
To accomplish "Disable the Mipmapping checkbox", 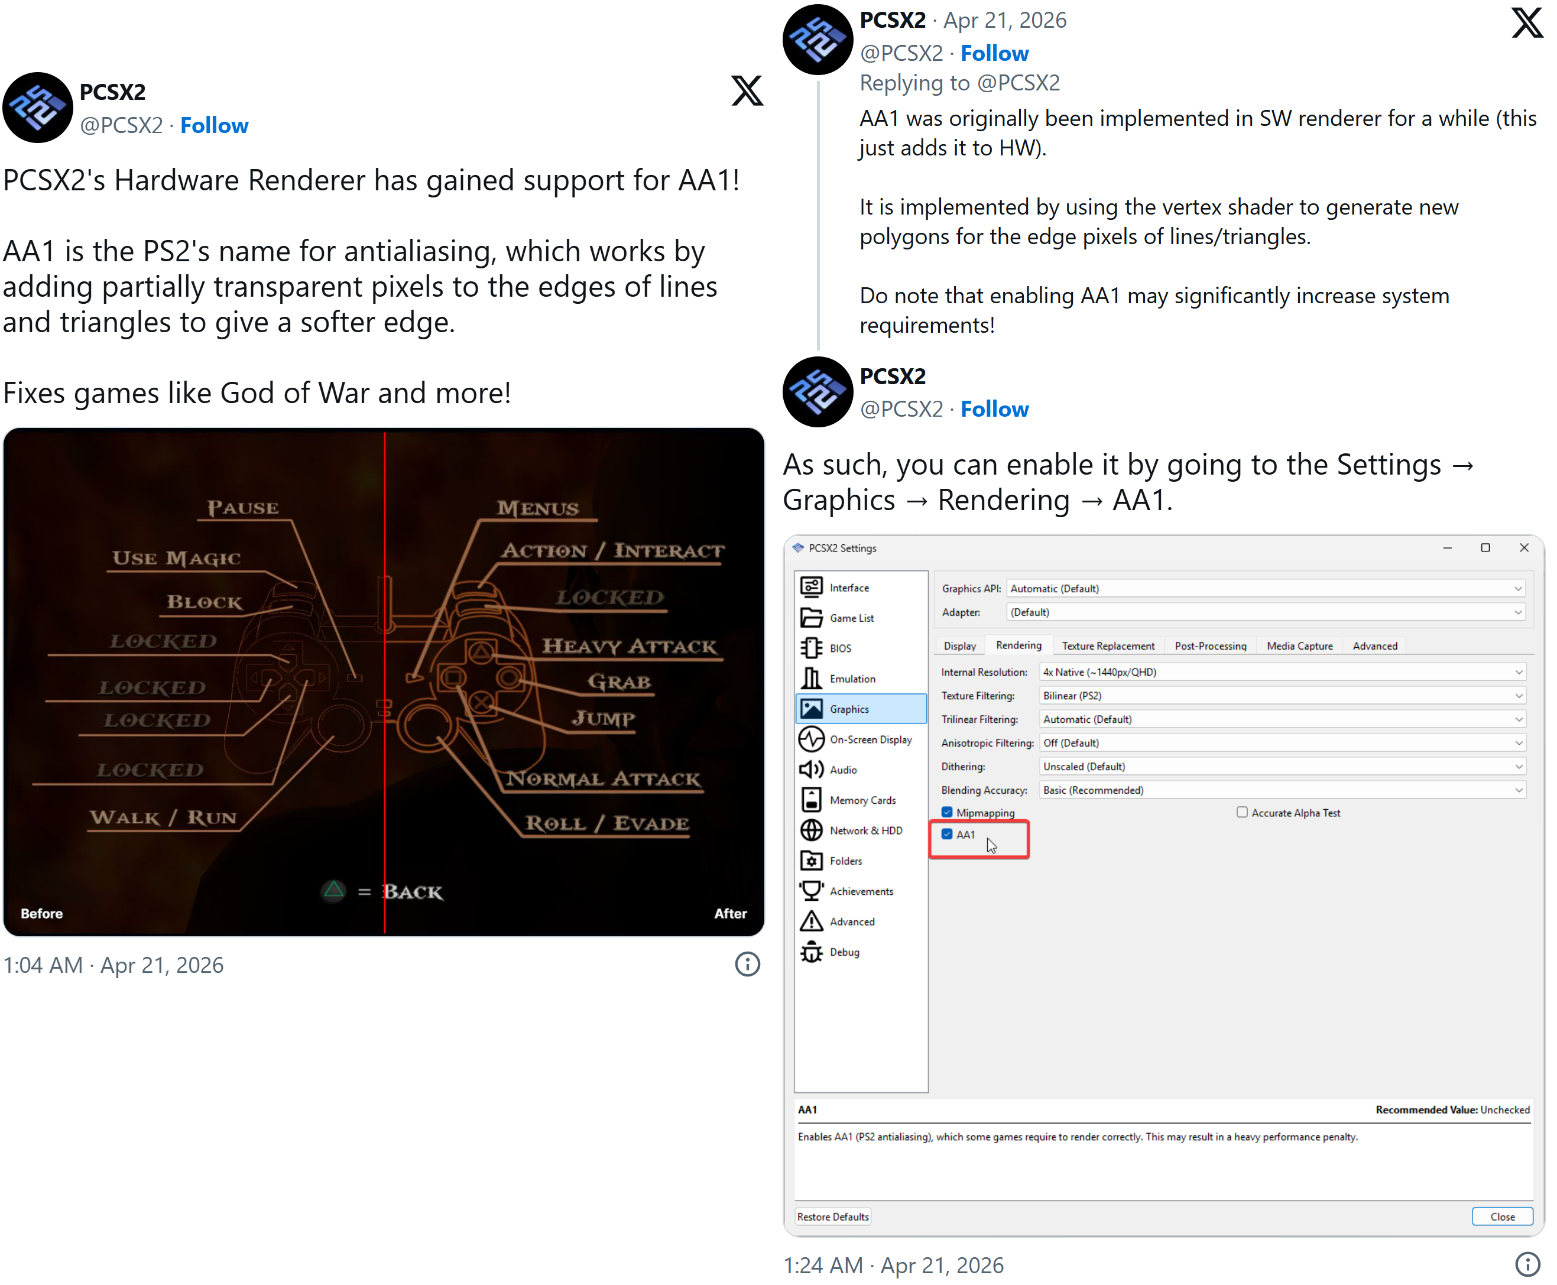I will click(x=946, y=812).
